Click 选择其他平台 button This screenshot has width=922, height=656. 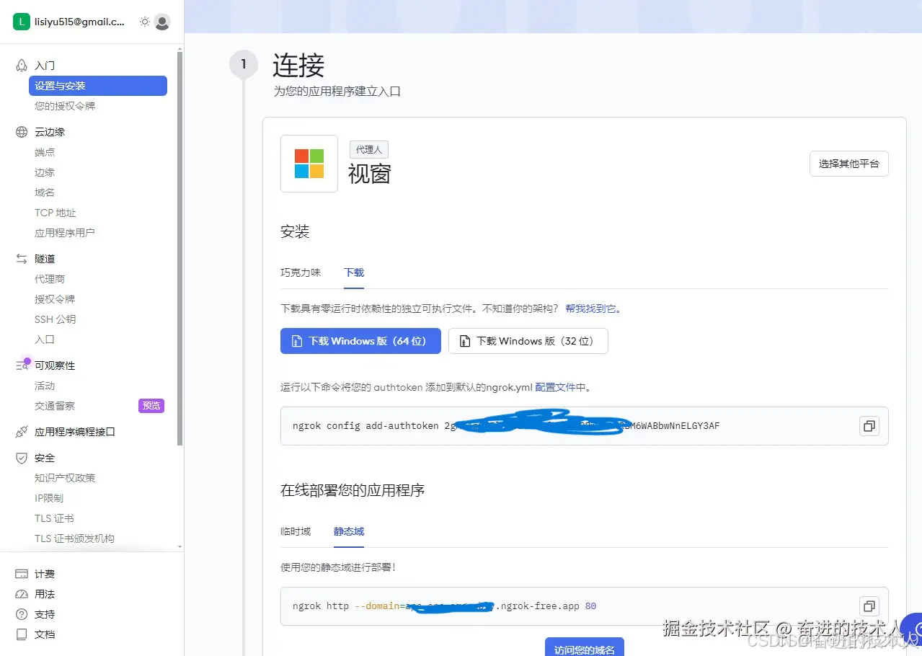coord(849,164)
